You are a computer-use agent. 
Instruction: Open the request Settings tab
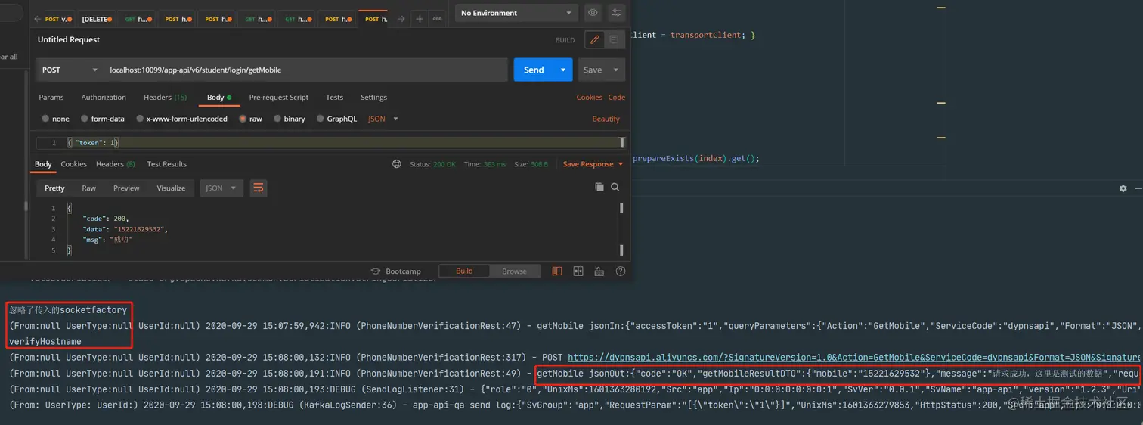(x=373, y=98)
